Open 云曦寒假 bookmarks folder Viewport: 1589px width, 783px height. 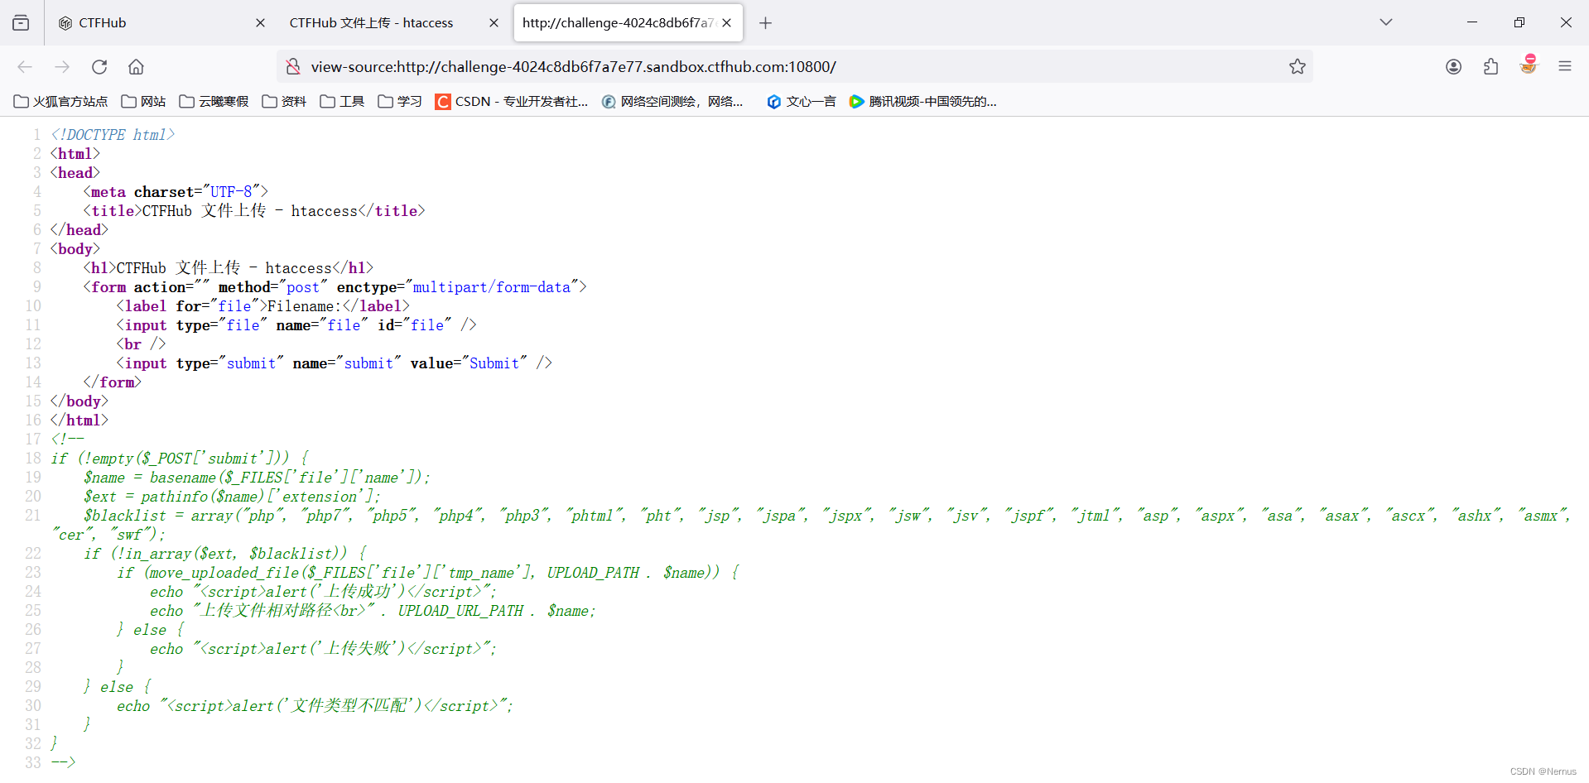point(214,101)
